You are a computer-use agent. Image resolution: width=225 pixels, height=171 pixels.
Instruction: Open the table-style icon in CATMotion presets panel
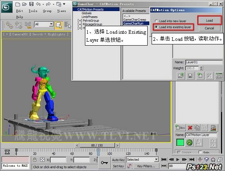(x=219, y=76)
